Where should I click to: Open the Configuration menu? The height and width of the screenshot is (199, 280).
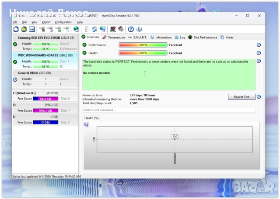[x=63, y=22]
